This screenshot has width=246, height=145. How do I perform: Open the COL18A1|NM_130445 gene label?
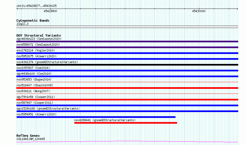tap(31, 139)
